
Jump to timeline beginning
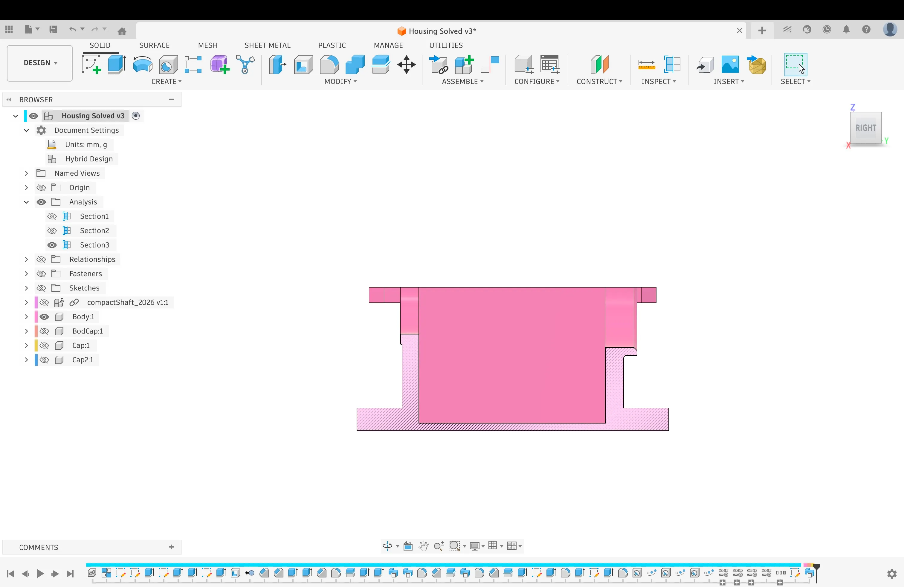pos(11,574)
